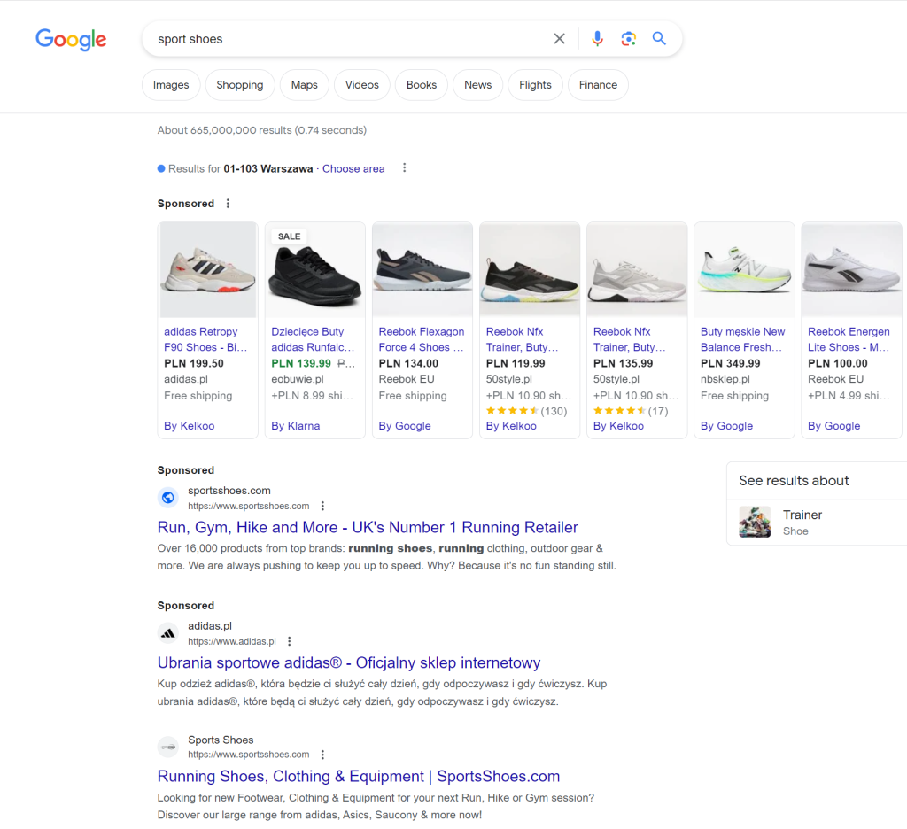Click the SALE badge on Runfalcon card

[290, 236]
